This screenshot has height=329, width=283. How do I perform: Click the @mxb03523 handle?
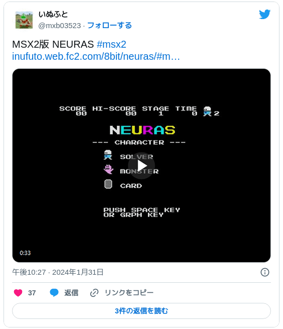pos(60,26)
